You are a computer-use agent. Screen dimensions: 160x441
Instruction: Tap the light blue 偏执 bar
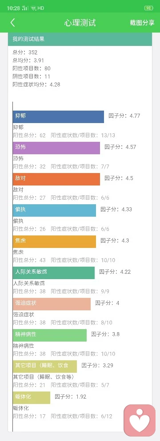54,210
